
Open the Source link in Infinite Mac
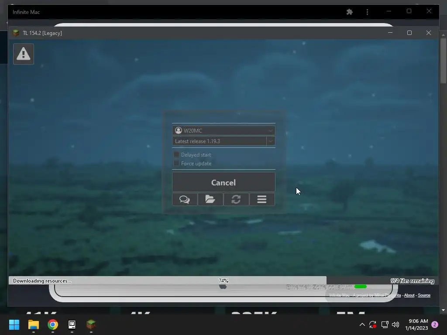[x=424, y=295]
